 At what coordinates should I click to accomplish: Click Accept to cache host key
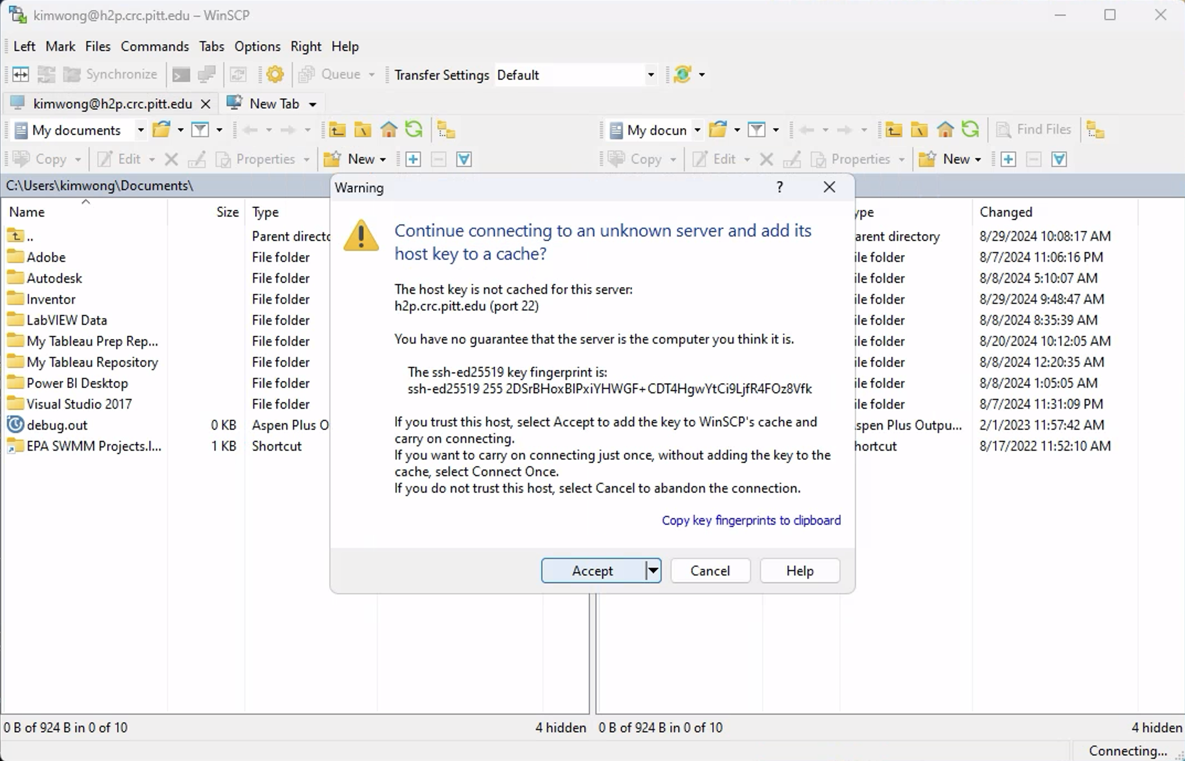click(x=591, y=570)
